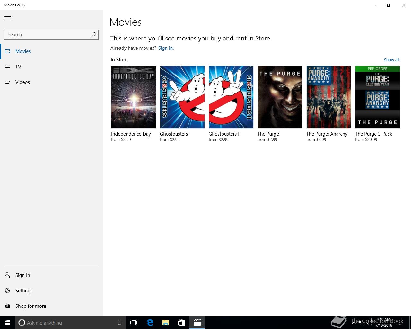
Task: Click the taskbar clock and date
Action: tap(384, 323)
